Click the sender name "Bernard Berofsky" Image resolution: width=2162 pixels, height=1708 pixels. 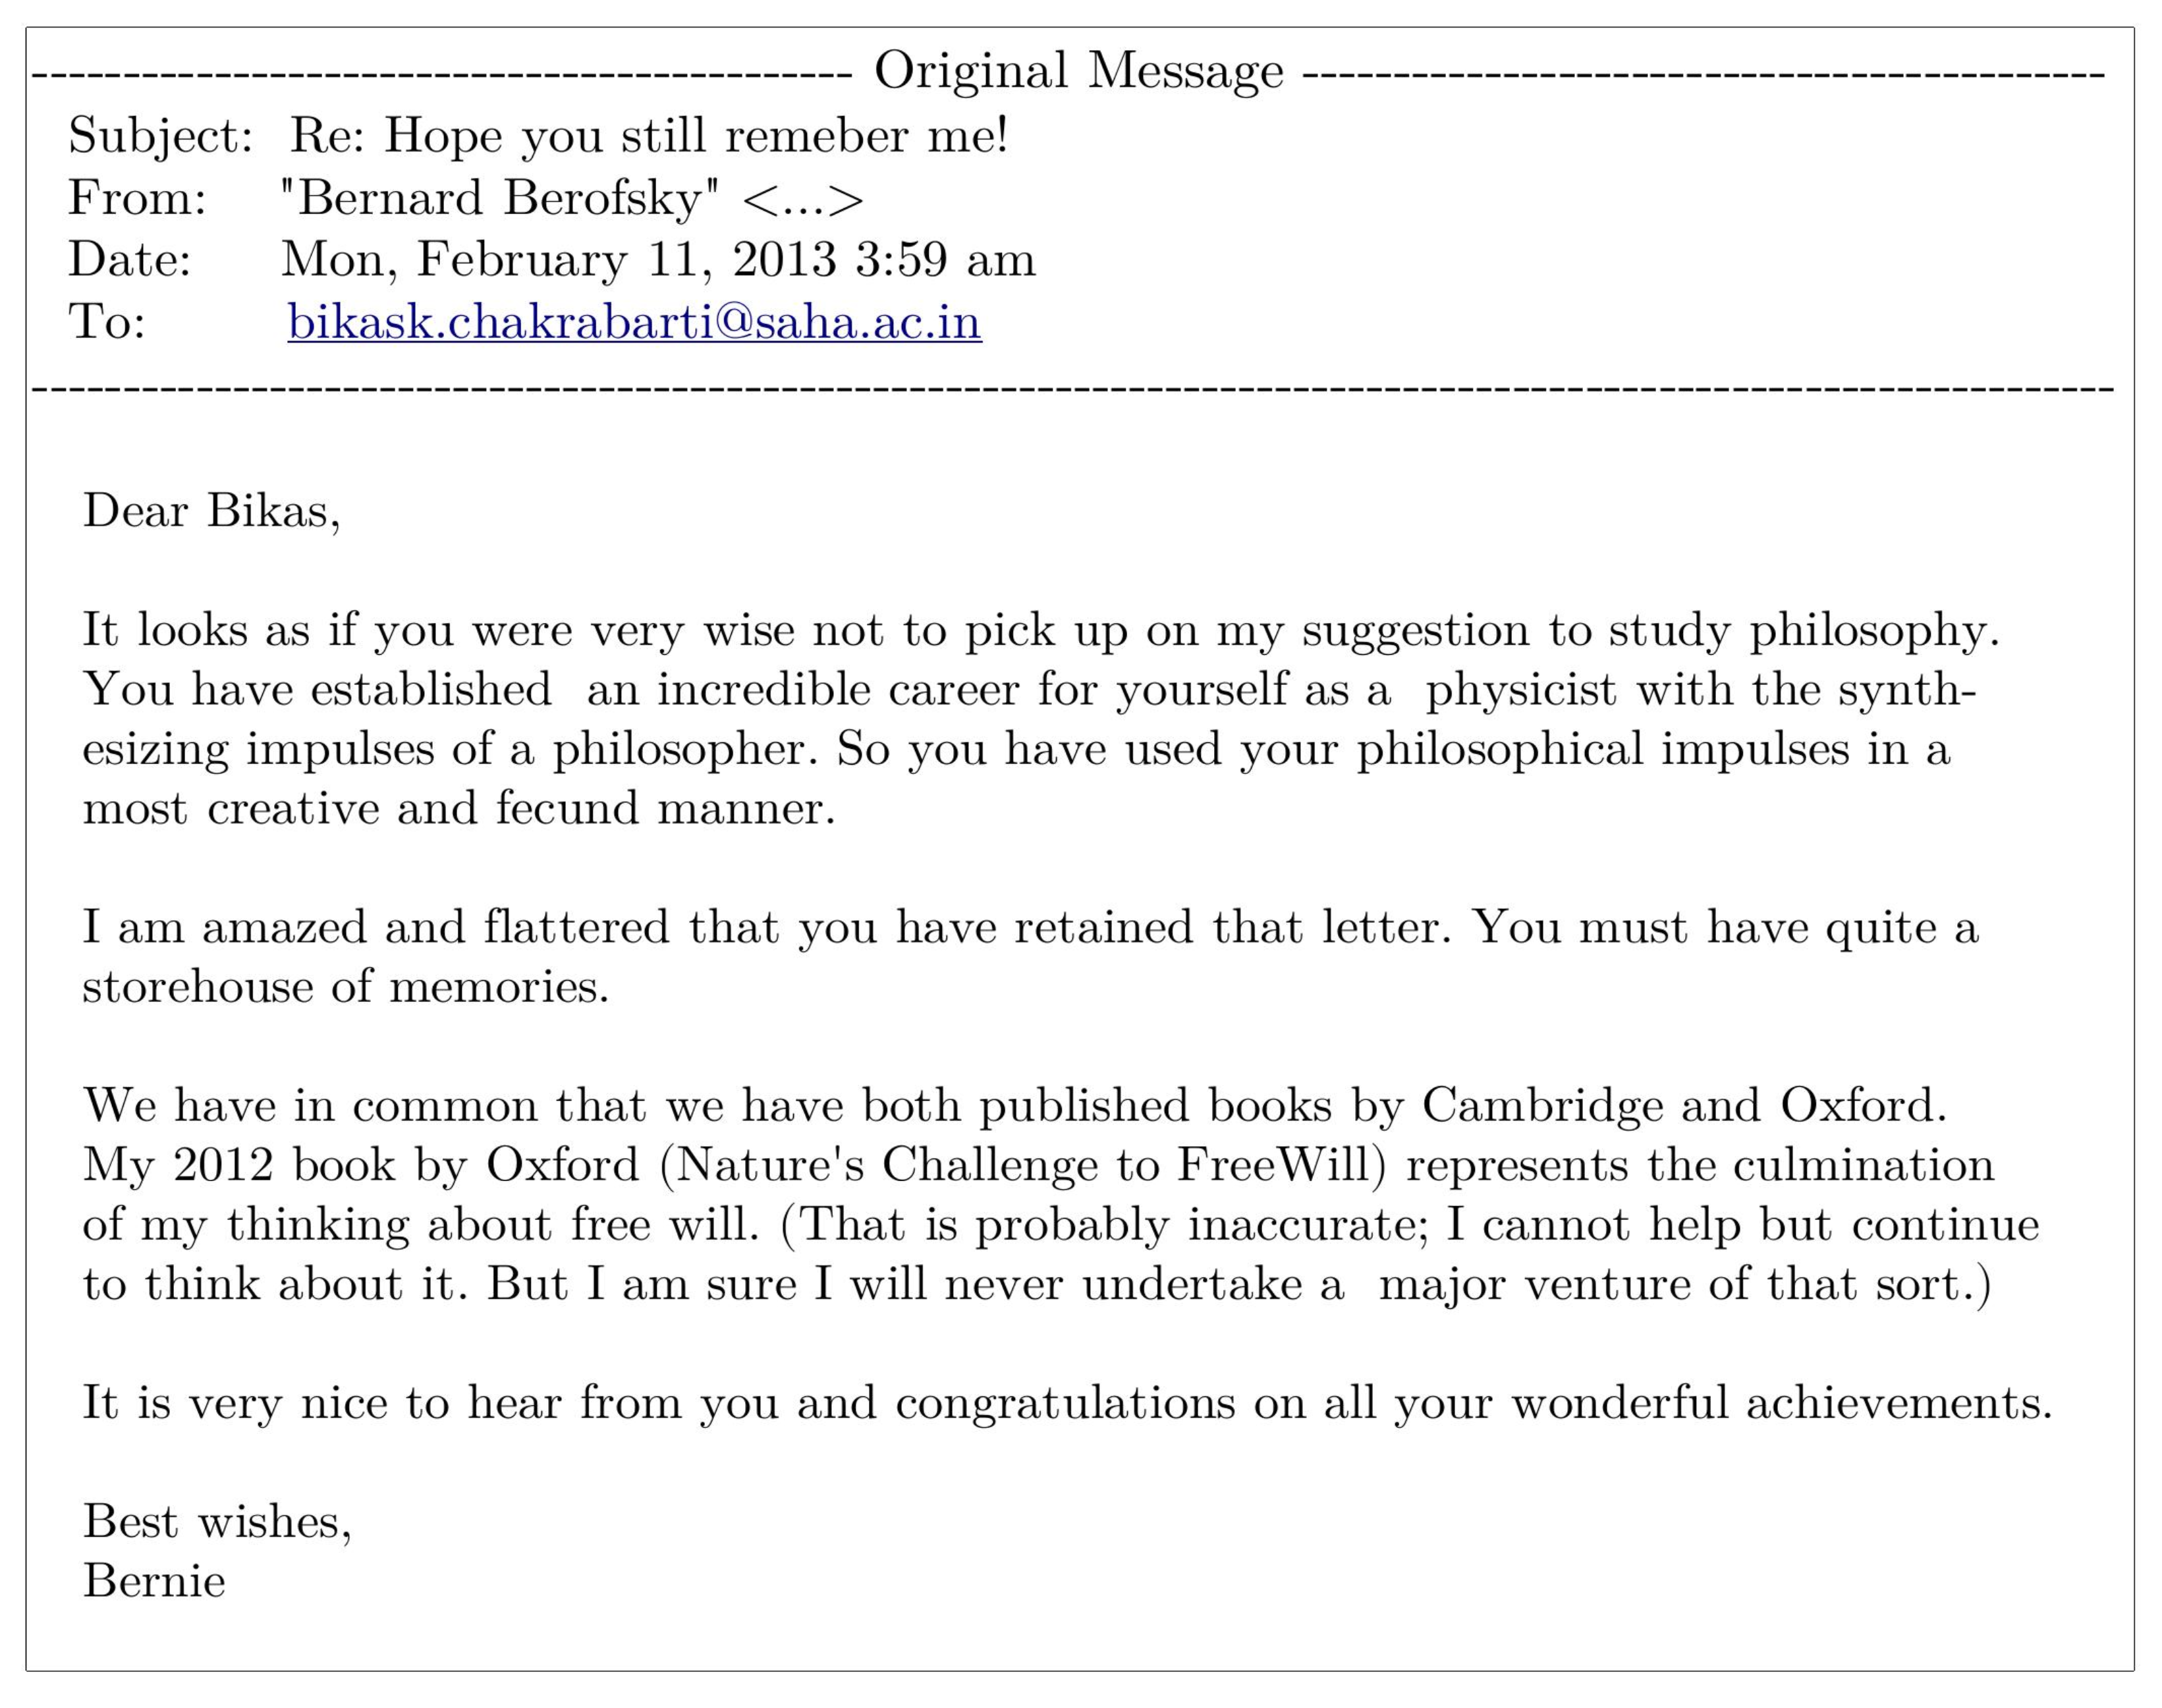pos(500,198)
